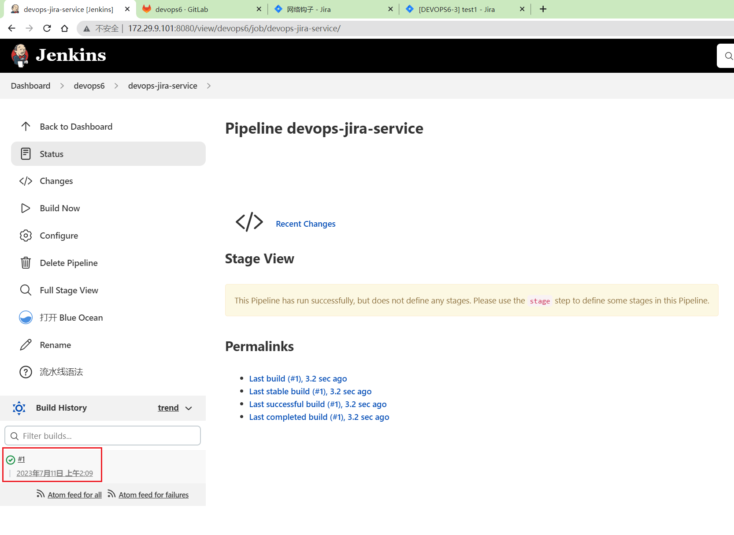Screen dimensions: 734x535
Task: Open Atom feed for failures
Action: [153, 495]
